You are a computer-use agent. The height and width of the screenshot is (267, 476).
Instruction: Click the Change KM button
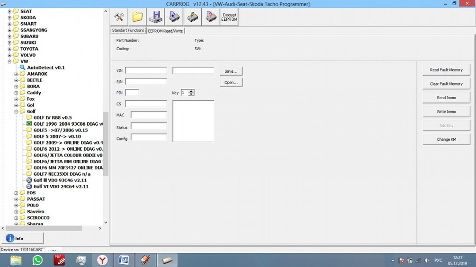tap(446, 139)
